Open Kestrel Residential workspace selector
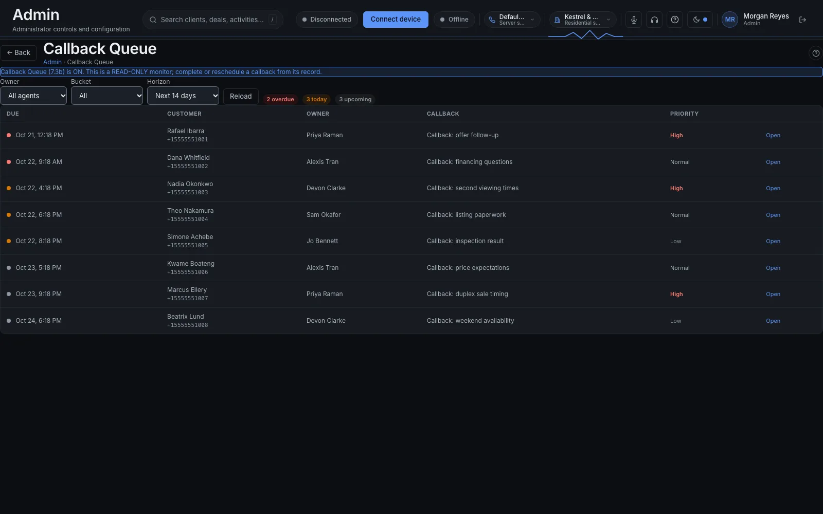Image resolution: width=823 pixels, height=514 pixels. tap(583, 20)
